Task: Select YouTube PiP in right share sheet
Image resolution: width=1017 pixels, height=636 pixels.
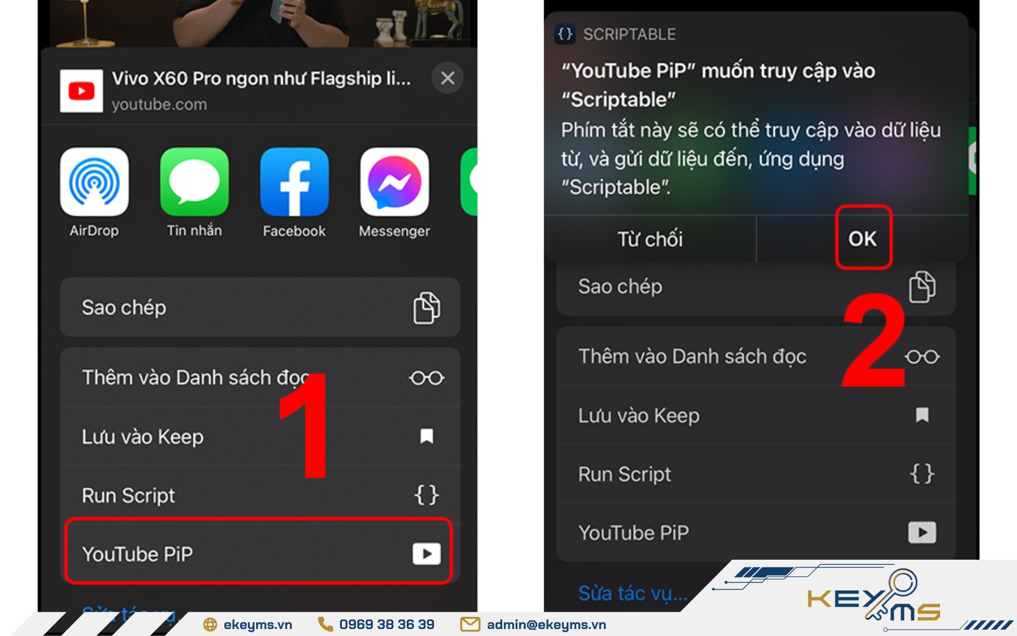Action: (756, 532)
